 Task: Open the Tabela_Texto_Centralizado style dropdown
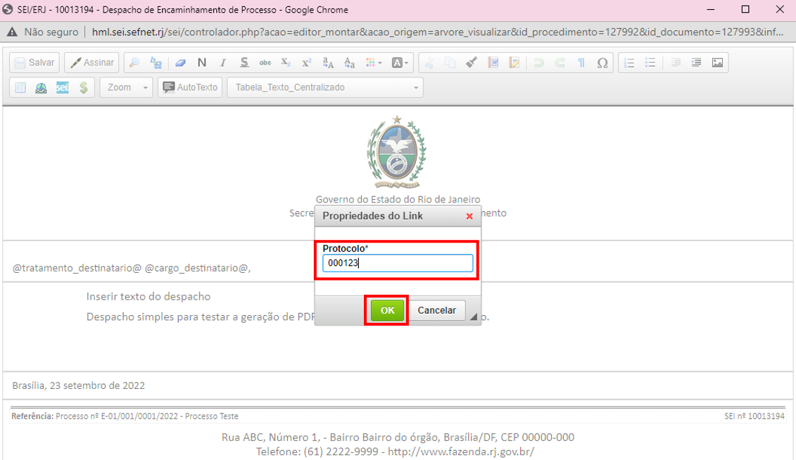tap(324, 88)
